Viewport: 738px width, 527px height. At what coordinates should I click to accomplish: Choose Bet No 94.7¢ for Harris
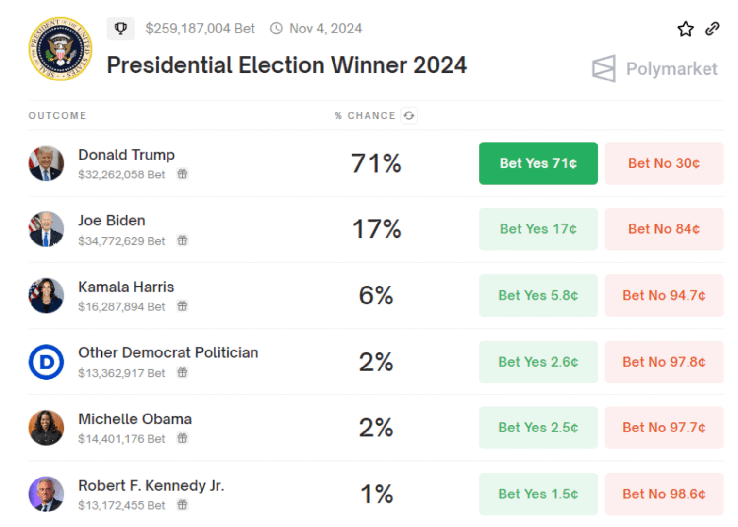[664, 296]
